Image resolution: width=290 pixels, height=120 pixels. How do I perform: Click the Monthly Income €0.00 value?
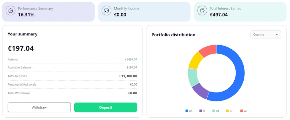tap(120, 15)
